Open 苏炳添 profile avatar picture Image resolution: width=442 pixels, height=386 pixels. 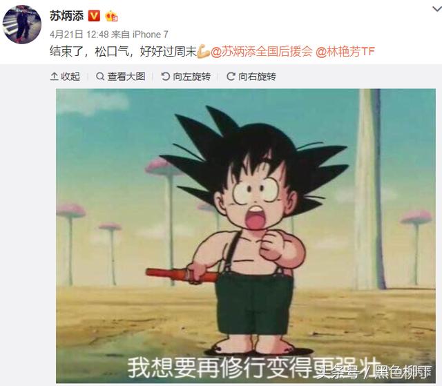click(22, 24)
